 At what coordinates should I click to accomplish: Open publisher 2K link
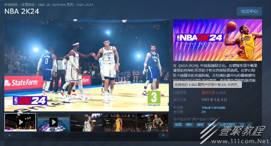click(203, 112)
